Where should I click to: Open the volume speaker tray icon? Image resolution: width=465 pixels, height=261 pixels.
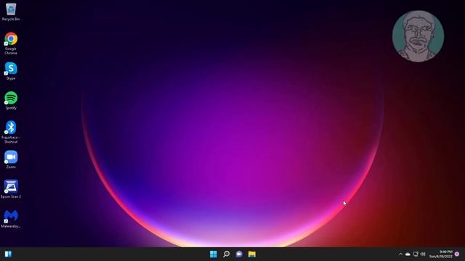point(423,254)
